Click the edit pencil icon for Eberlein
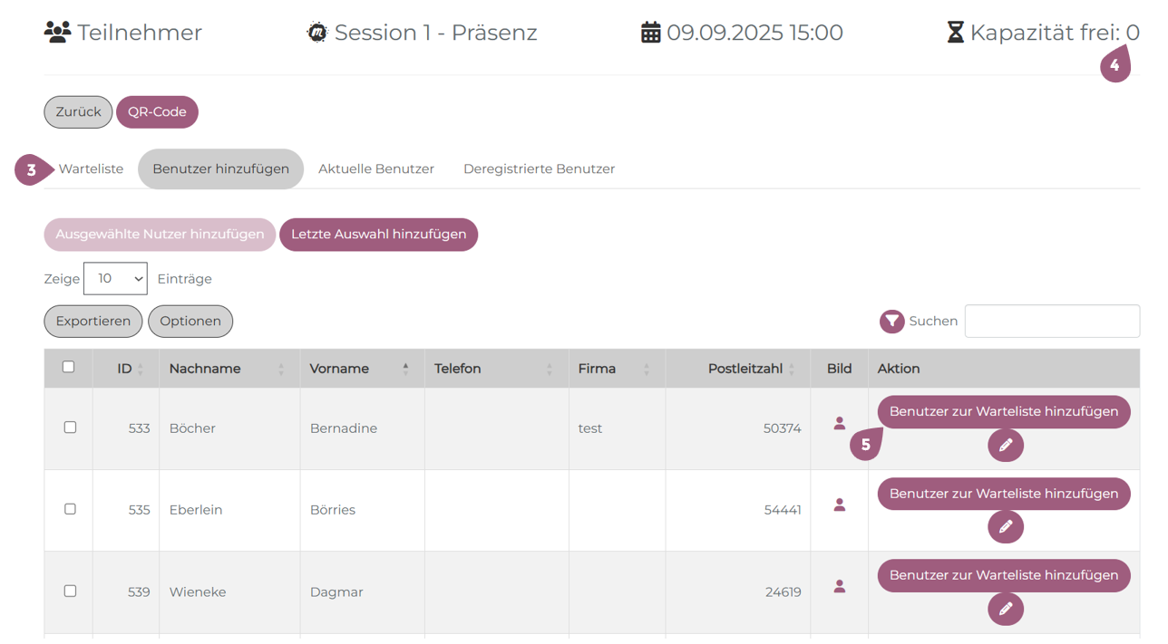Image resolution: width=1168 pixels, height=644 pixels. click(1005, 527)
